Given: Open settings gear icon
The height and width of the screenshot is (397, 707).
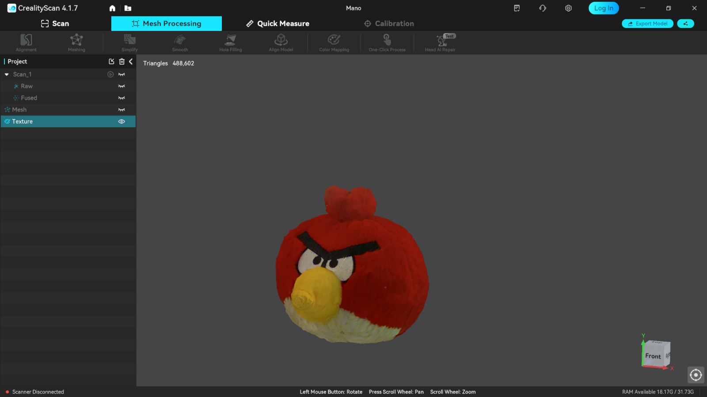Looking at the screenshot, I should 568,8.
